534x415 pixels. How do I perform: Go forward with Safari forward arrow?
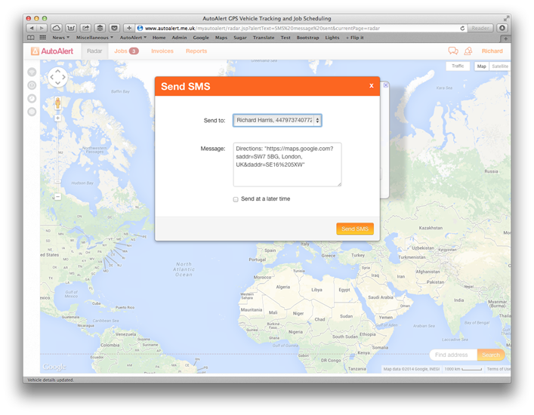click(x=42, y=28)
